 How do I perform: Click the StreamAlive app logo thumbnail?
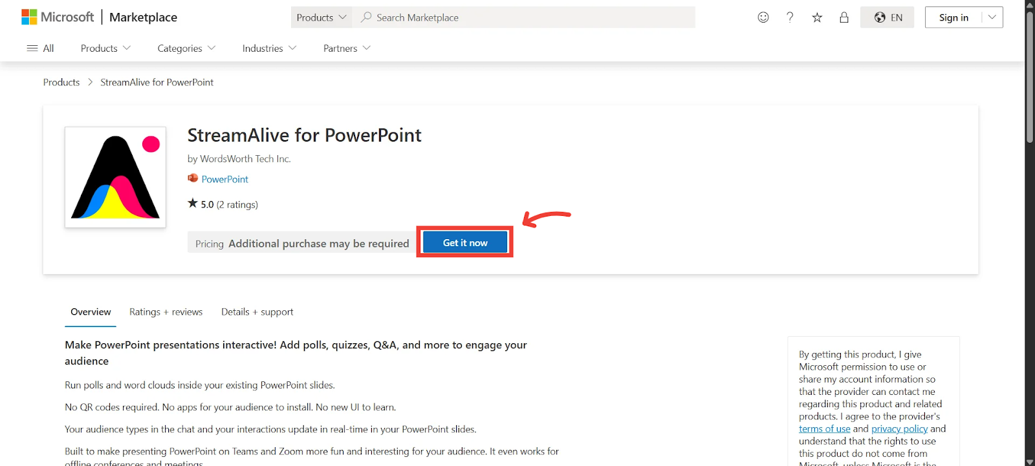point(115,177)
